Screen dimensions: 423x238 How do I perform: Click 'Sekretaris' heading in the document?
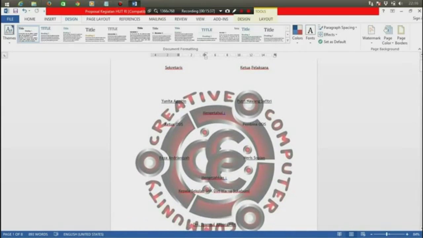coord(174,67)
